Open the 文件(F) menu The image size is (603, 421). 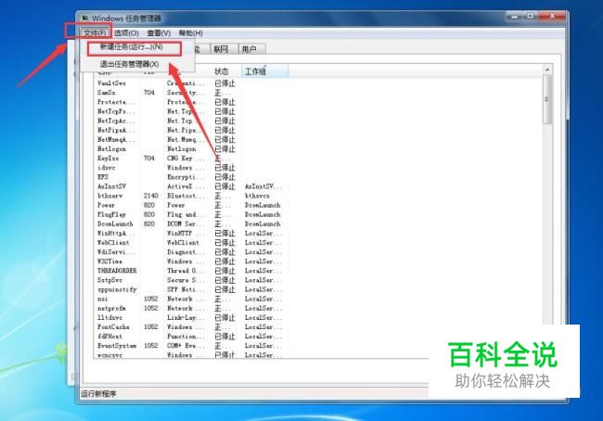coord(95,33)
